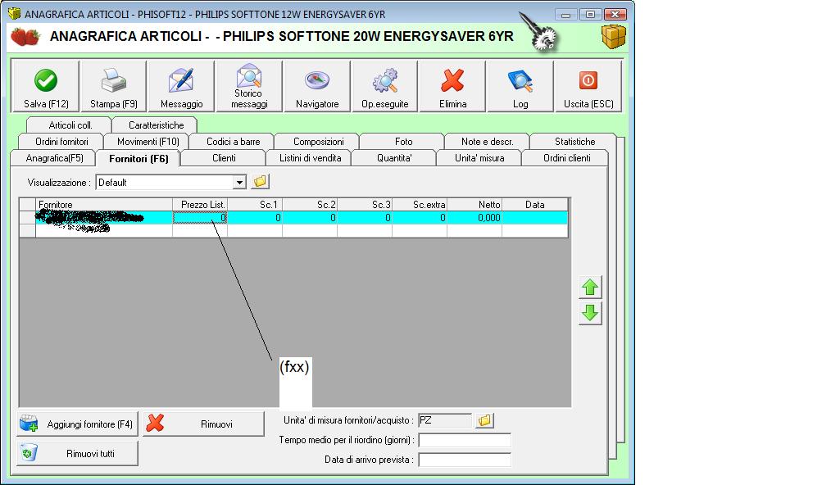Open the Movimenti (F10) tab
This screenshot has width=831, height=485.
click(x=148, y=142)
